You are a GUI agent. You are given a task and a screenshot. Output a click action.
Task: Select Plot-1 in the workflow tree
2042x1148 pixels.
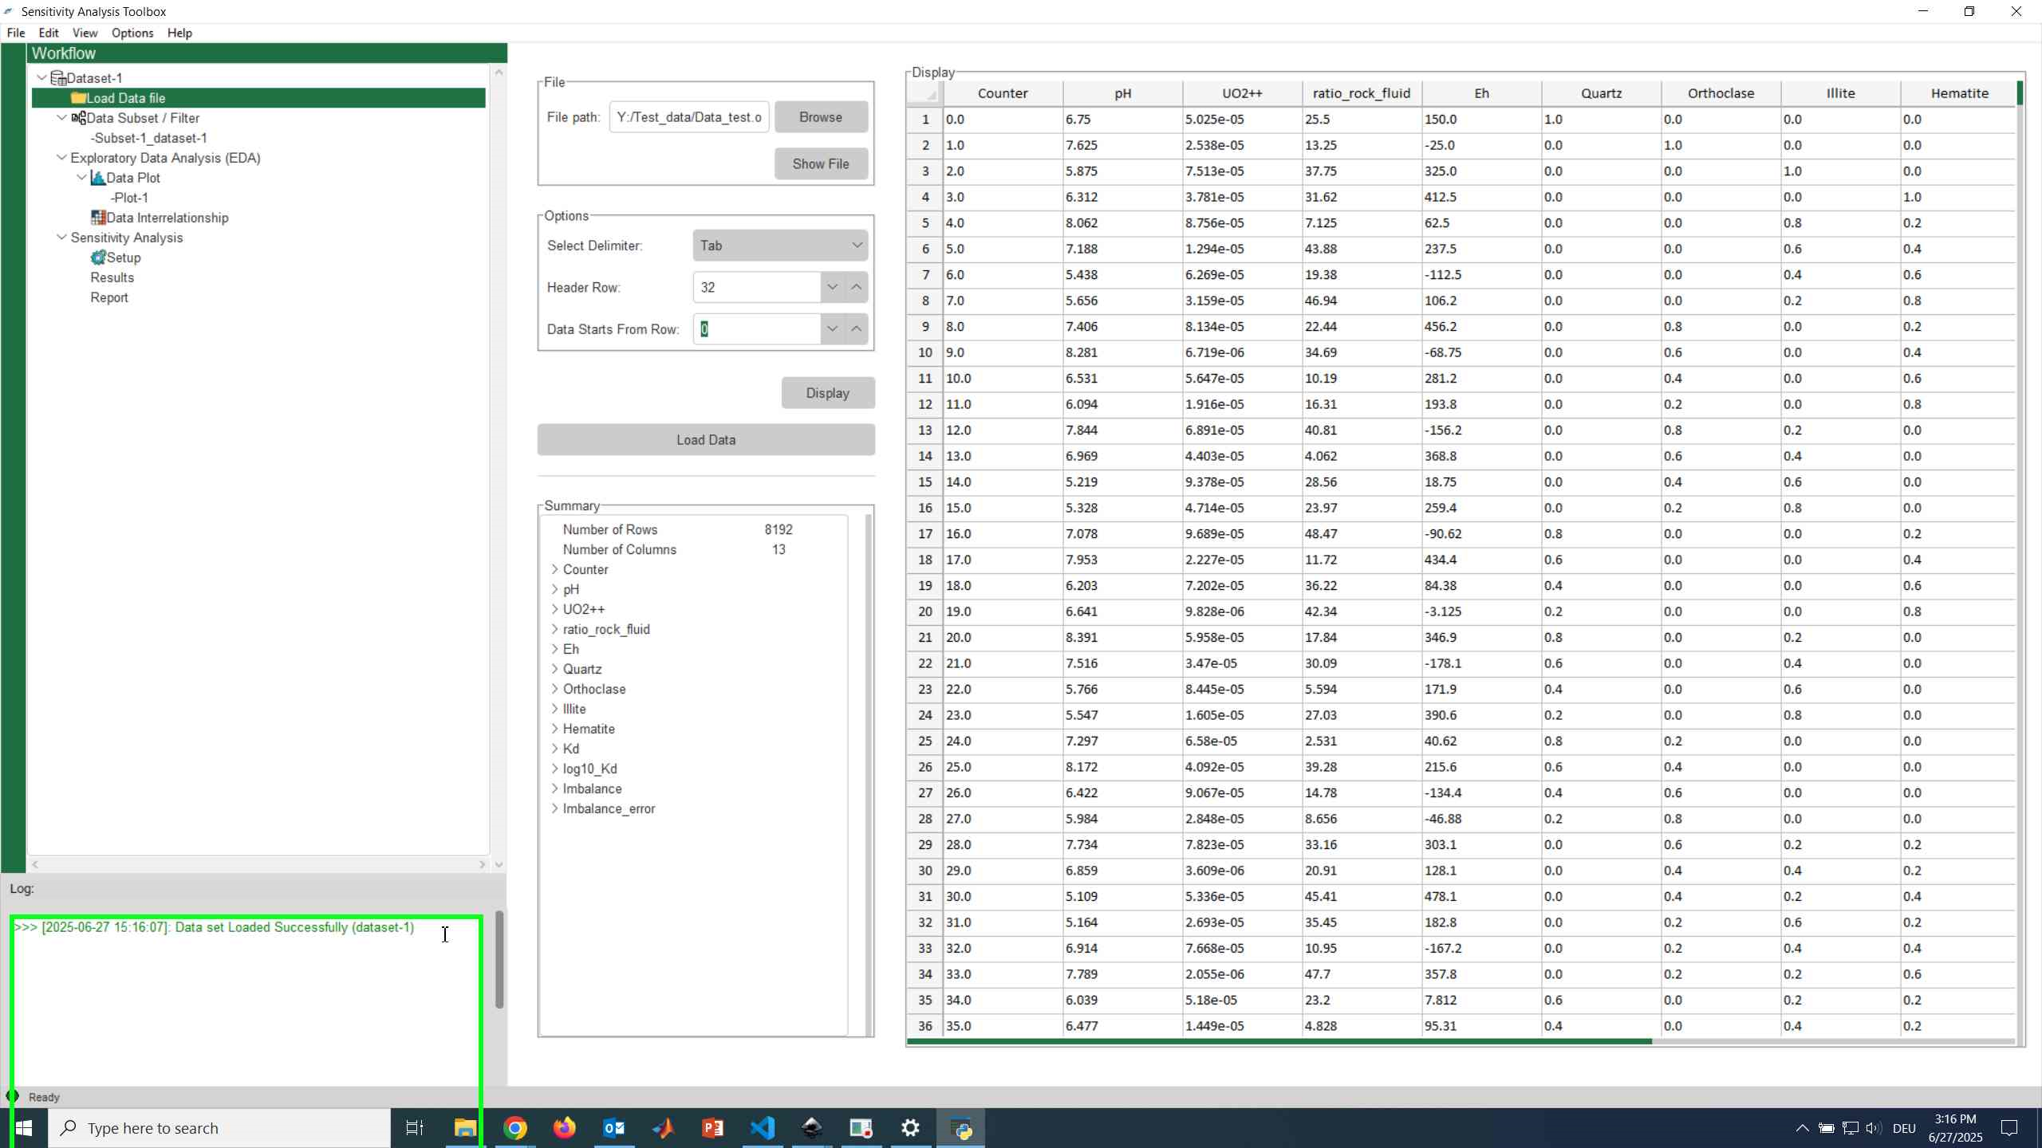click(129, 198)
